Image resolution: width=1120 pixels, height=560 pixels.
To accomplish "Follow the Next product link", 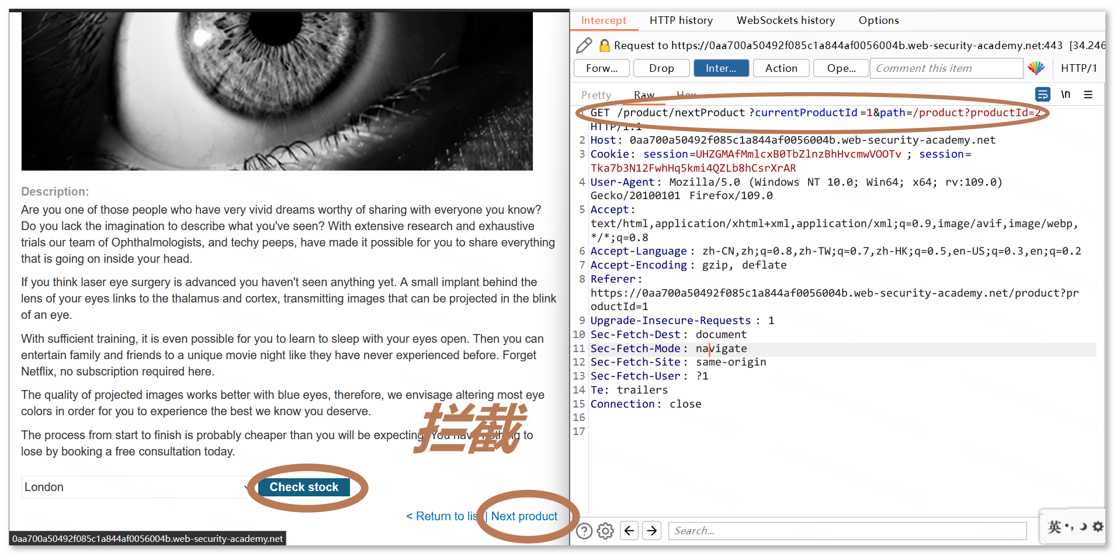I will 524,516.
